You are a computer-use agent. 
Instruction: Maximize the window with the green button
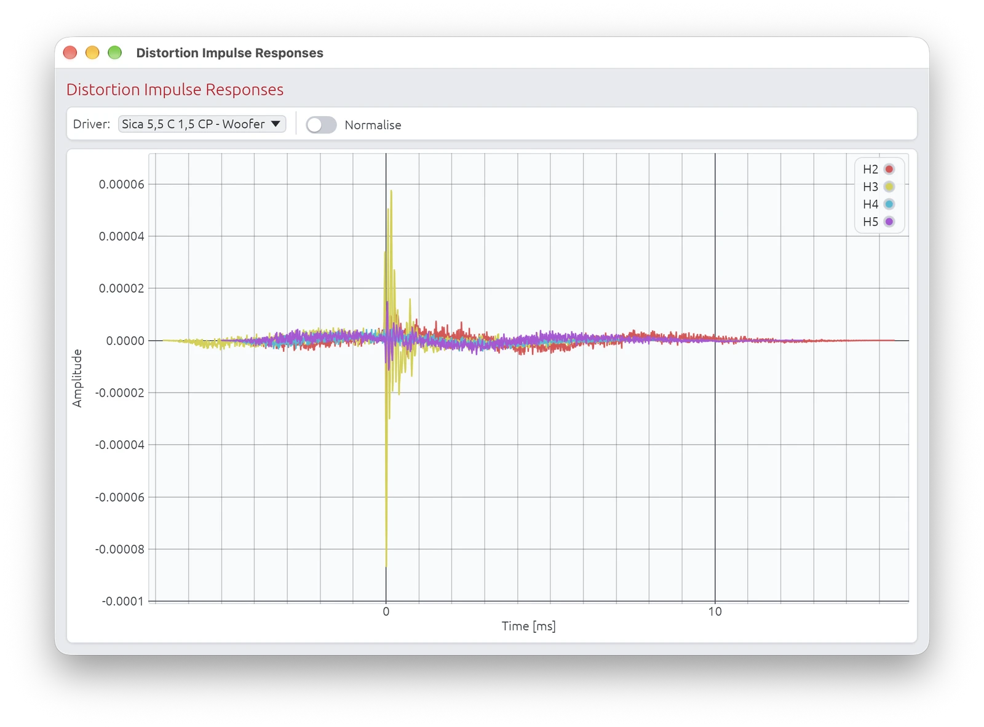click(114, 53)
